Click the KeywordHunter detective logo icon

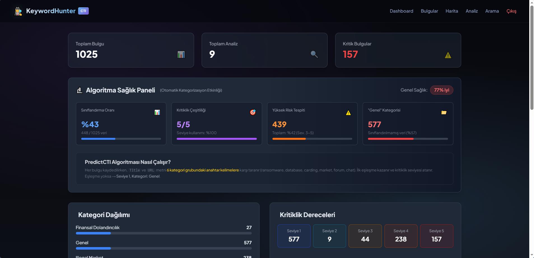coord(18,11)
